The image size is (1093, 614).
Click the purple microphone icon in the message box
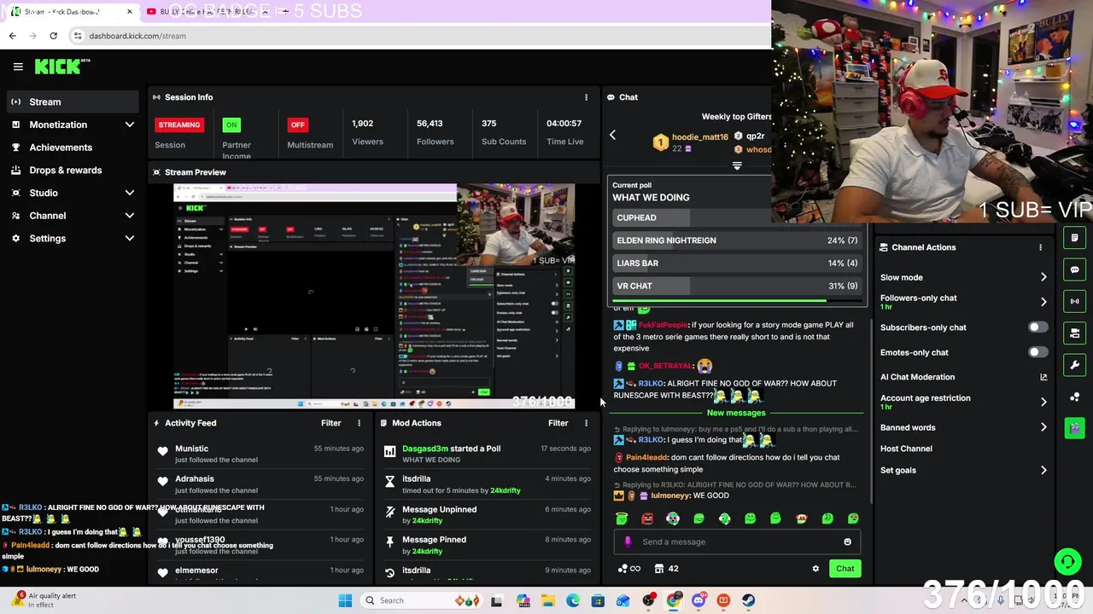point(628,542)
